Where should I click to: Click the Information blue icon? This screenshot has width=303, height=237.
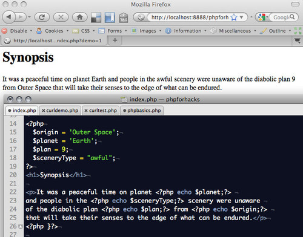[168, 31]
